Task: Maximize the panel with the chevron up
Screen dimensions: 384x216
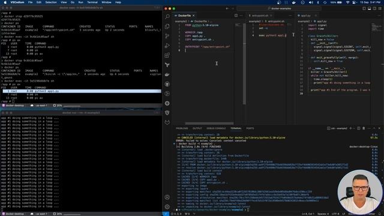Action: click(x=374, y=128)
